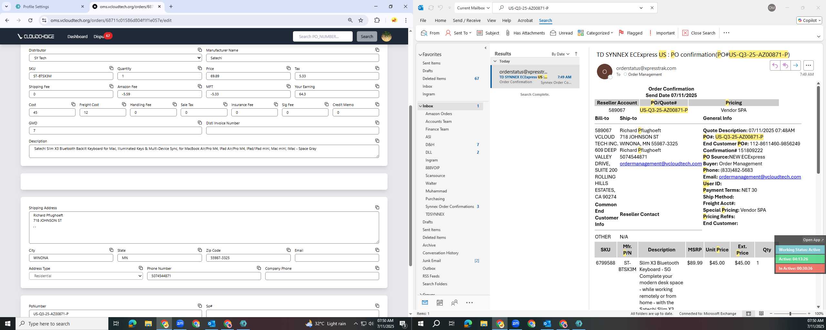Click into the Search PO_NUMBER field
The width and height of the screenshot is (826, 330).
[322, 36]
